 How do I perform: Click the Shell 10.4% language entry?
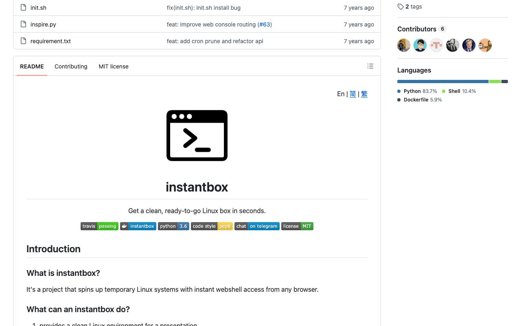coord(459,91)
